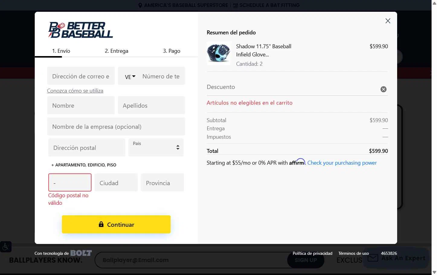Open the Política de privacidad link

click(312, 253)
